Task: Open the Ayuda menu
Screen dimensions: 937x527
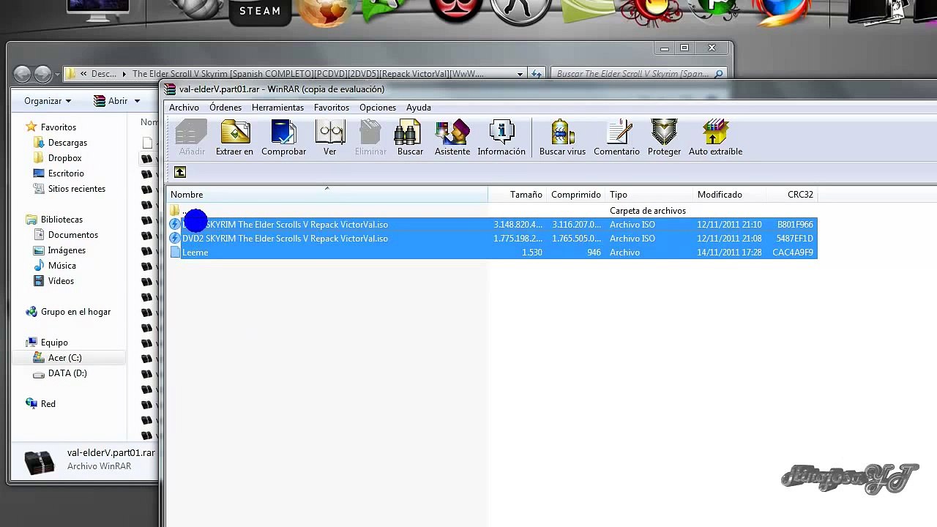Action: [x=419, y=108]
